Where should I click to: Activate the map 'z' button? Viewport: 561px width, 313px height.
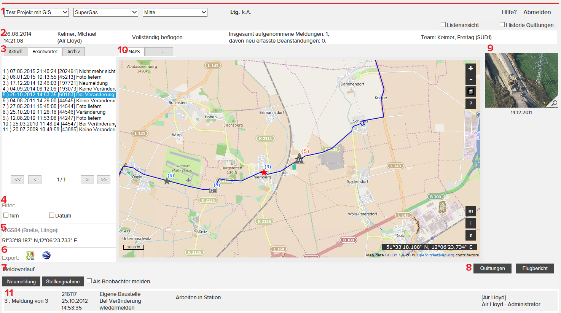pyautogui.click(x=471, y=235)
